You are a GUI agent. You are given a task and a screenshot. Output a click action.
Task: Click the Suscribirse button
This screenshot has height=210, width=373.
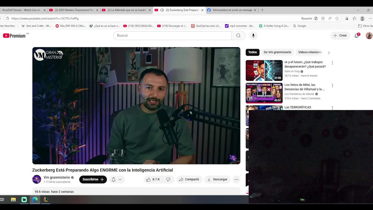coord(93,179)
